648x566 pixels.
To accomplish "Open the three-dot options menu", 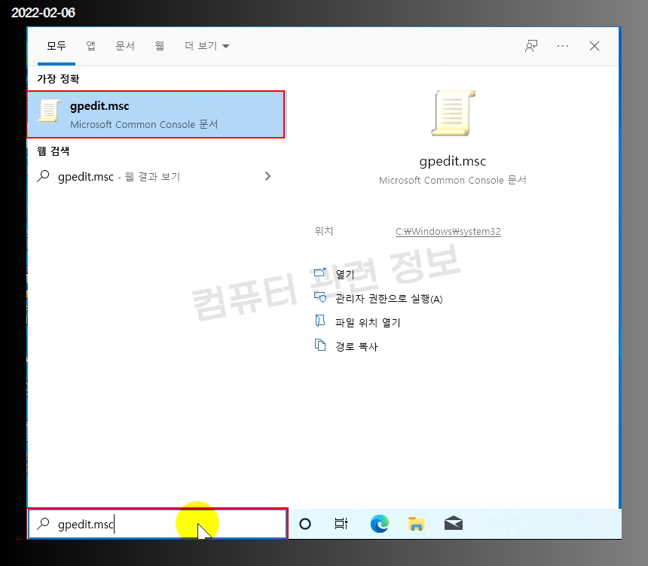I will [562, 46].
